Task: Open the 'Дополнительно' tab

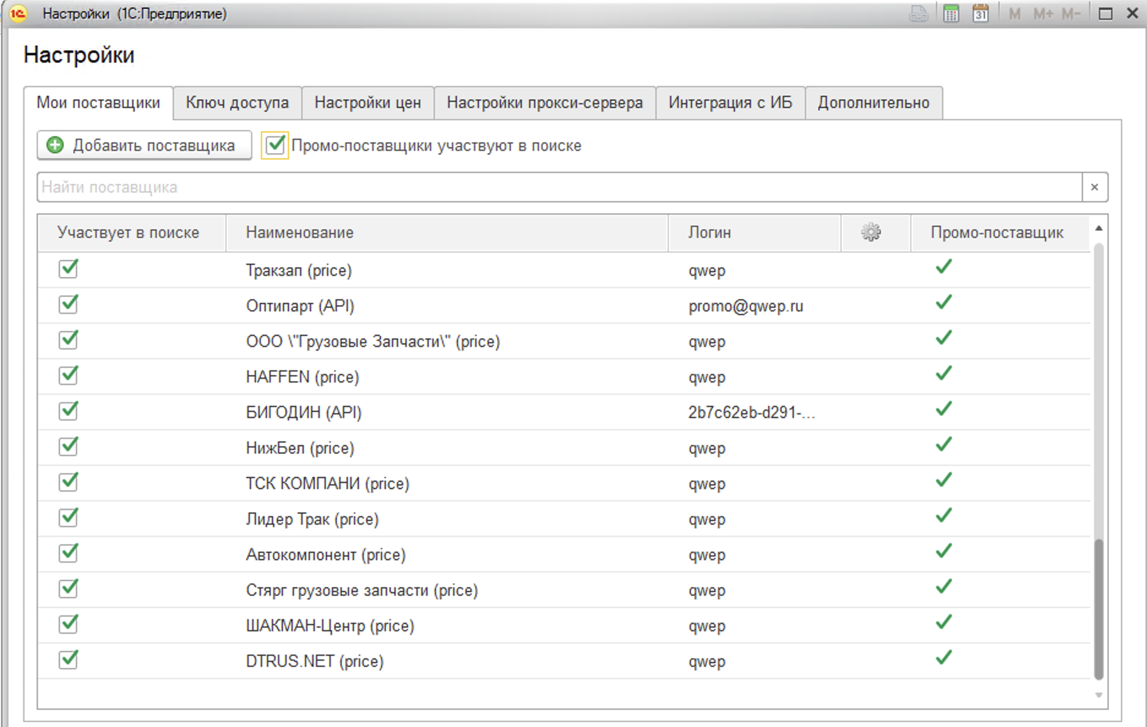Action: point(874,102)
